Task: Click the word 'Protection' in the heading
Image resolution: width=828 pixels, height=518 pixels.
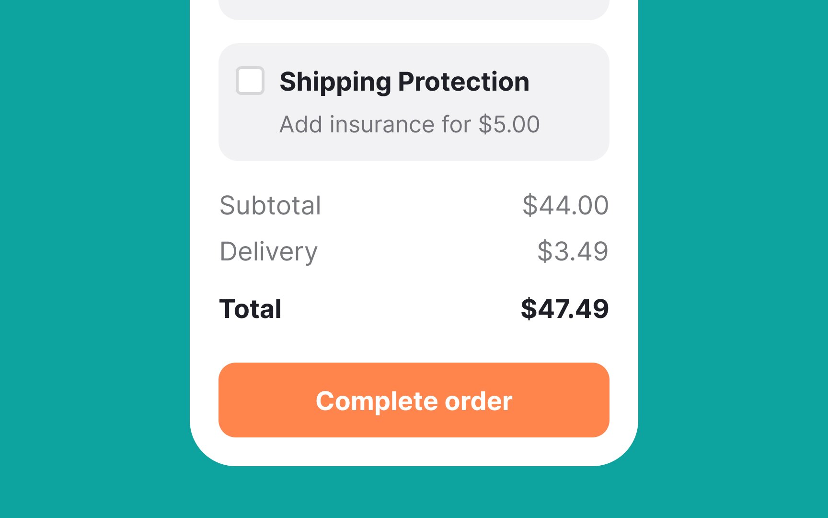Action: (x=464, y=82)
